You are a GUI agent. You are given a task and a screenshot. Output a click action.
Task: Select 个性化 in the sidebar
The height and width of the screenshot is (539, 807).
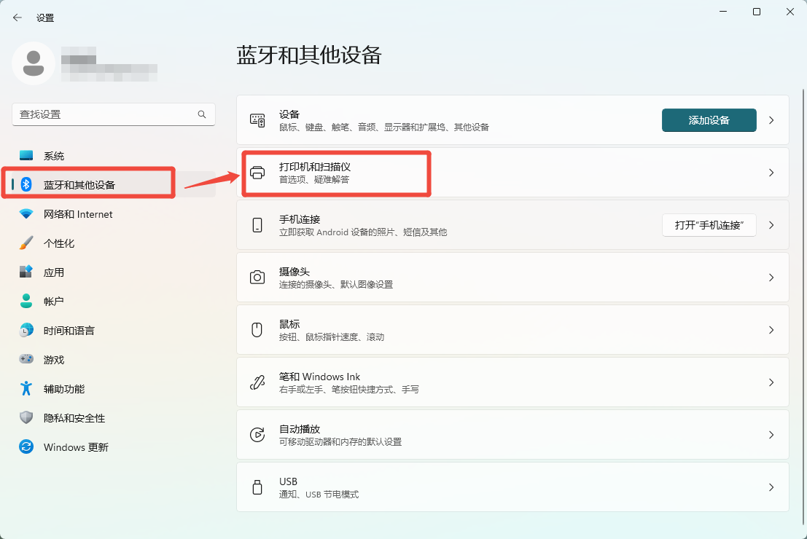click(59, 243)
